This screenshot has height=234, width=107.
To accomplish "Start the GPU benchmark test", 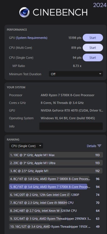I will click(x=93, y=38).
